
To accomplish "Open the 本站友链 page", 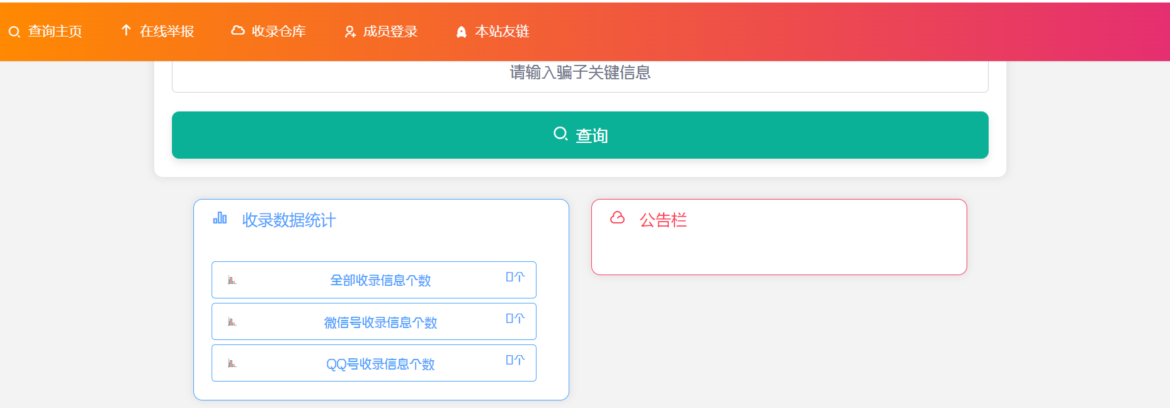I will tap(502, 31).
